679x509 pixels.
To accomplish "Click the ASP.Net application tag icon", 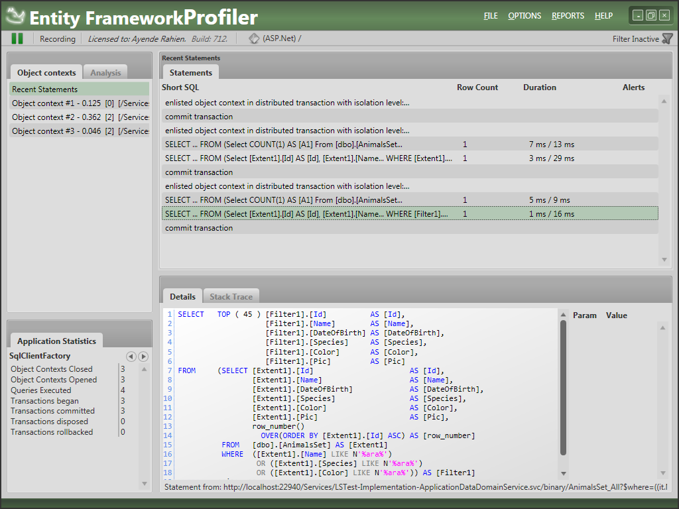I will tap(254, 38).
